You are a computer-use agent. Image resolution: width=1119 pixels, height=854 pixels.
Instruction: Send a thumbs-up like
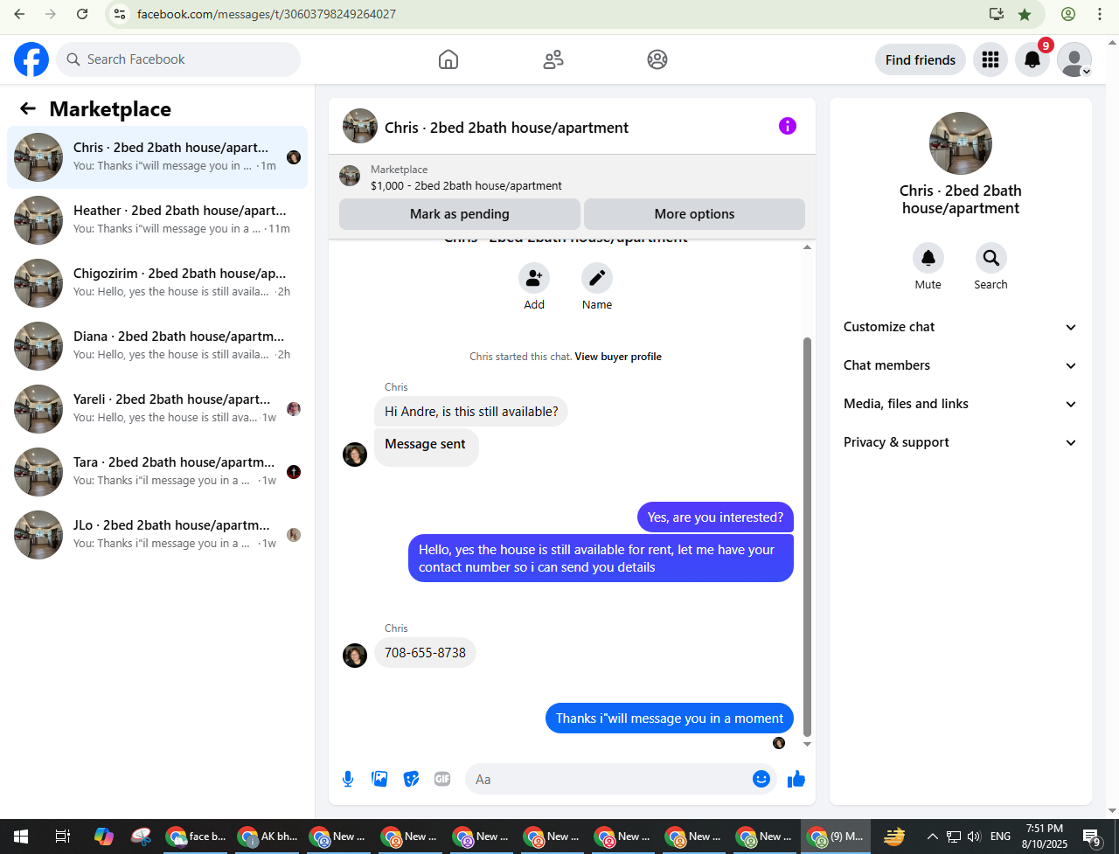click(796, 779)
